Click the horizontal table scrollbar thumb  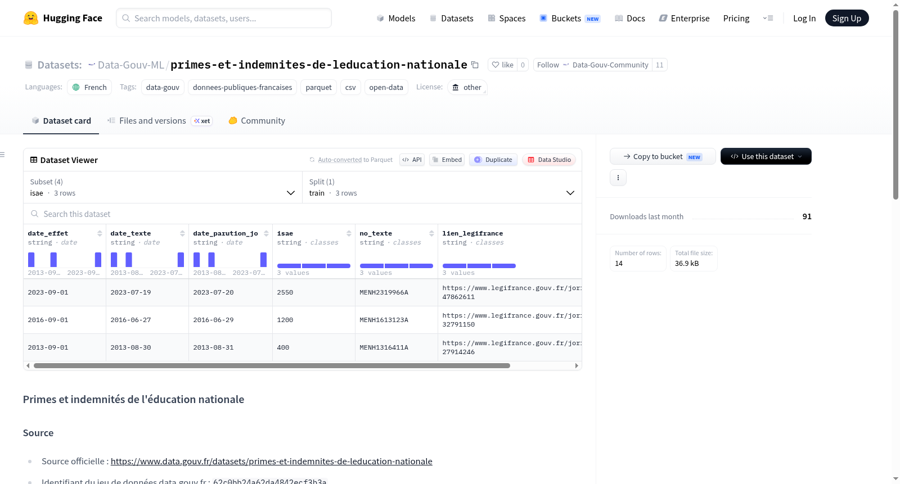[272, 365]
